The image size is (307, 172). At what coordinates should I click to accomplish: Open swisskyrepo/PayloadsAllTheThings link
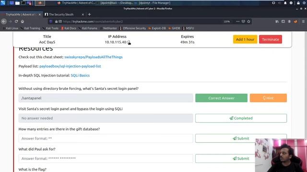coord(94,57)
